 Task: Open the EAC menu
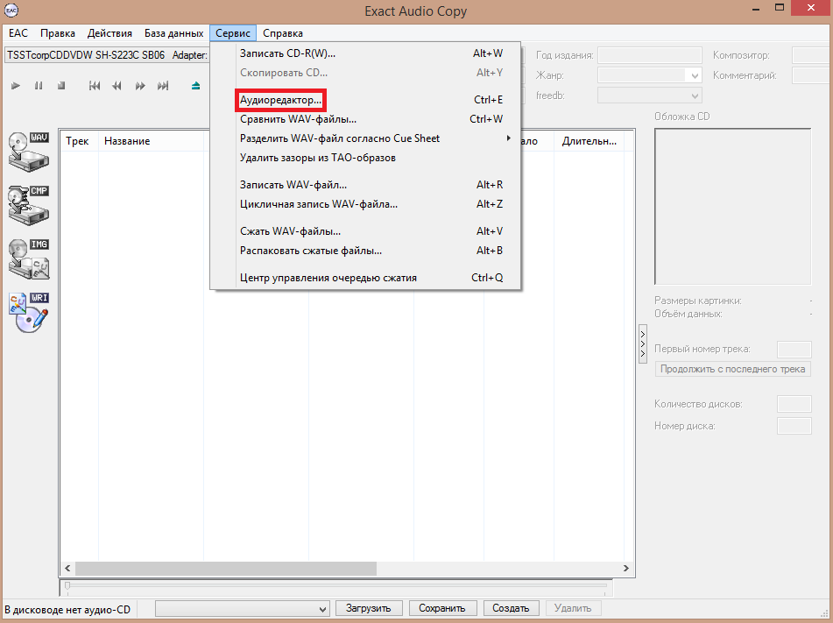click(x=18, y=33)
